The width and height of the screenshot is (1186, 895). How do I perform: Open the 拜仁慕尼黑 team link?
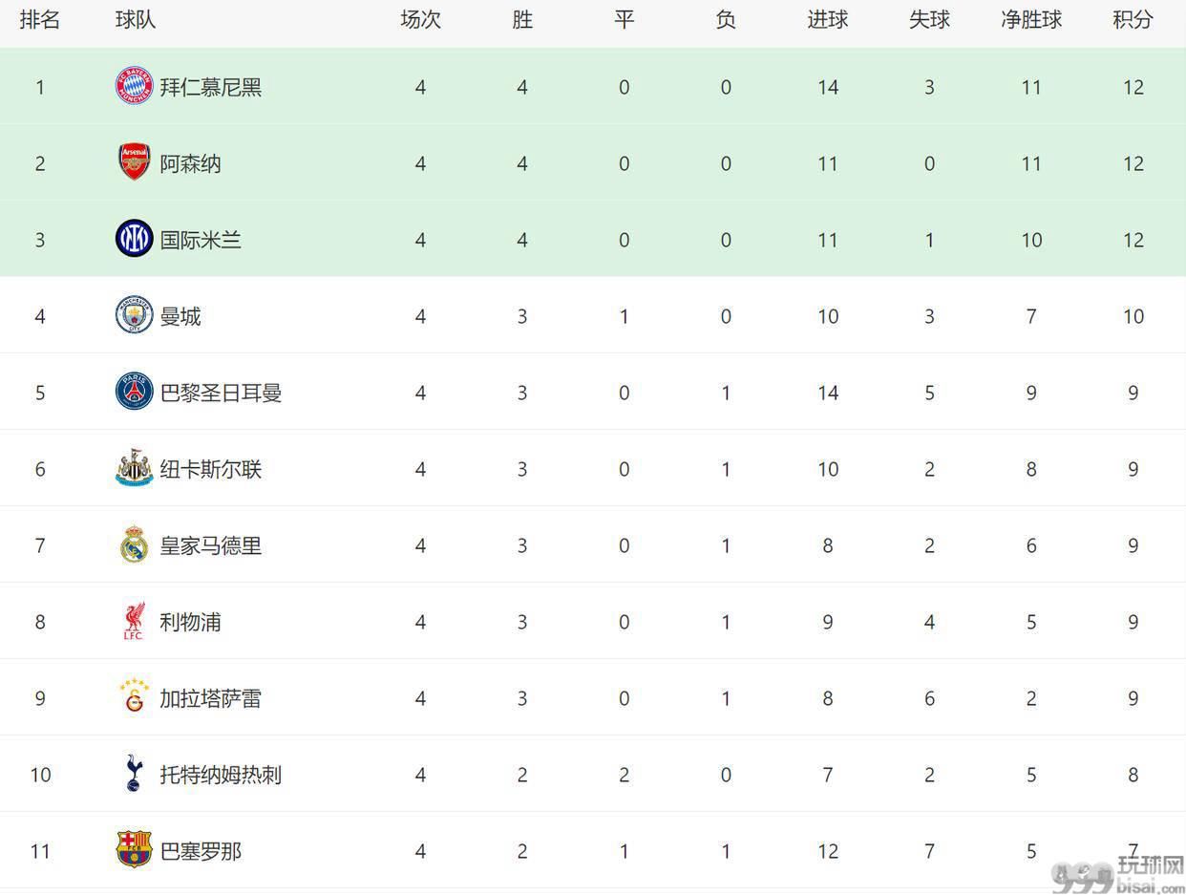(x=210, y=87)
